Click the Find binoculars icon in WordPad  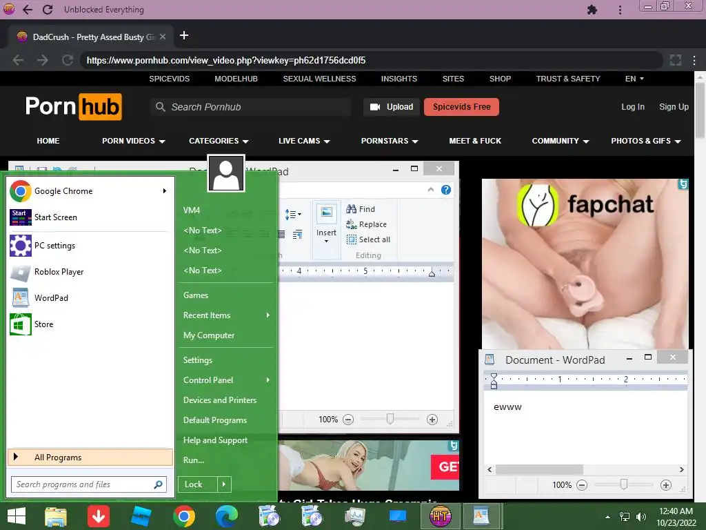pyautogui.click(x=351, y=208)
